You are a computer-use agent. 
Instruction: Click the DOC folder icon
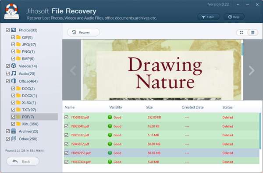[18, 88]
